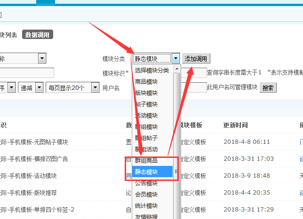The width and height of the screenshot is (303, 219).
Task: Click dropdown list scrollbar up arrow
Action: click(x=176, y=69)
